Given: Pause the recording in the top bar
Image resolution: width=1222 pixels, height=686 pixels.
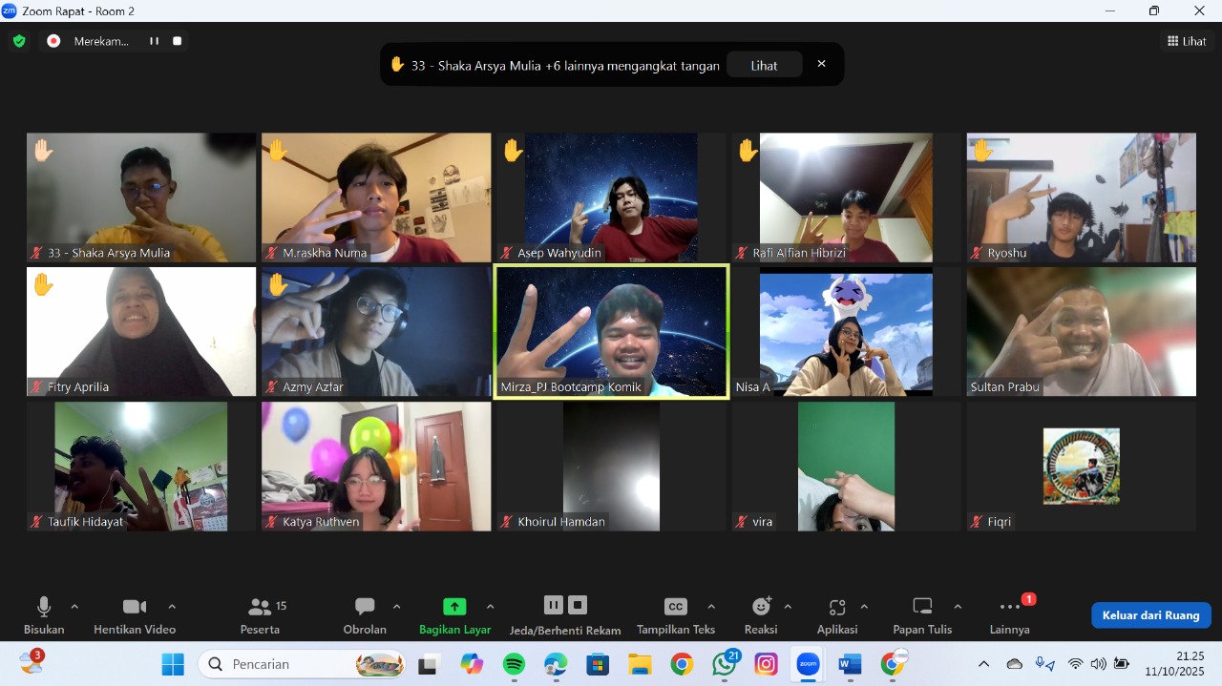Looking at the screenshot, I should (x=154, y=41).
